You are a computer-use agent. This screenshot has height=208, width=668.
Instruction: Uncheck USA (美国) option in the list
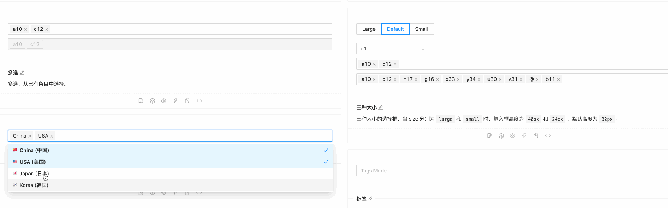(x=33, y=162)
